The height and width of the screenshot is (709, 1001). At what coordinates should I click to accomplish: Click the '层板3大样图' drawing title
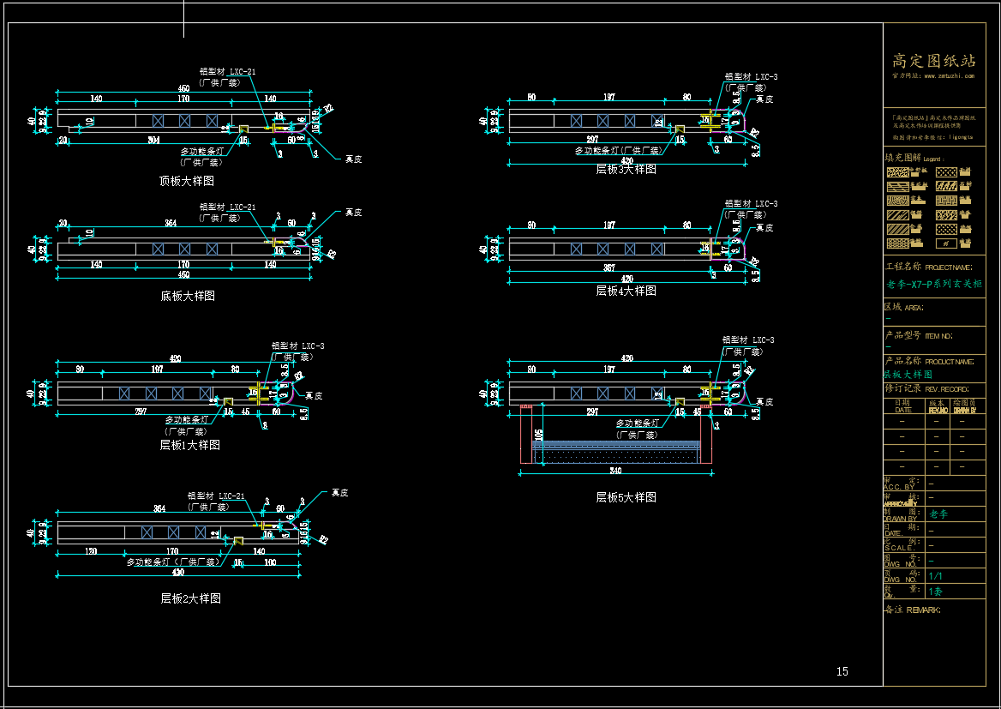pos(626,169)
